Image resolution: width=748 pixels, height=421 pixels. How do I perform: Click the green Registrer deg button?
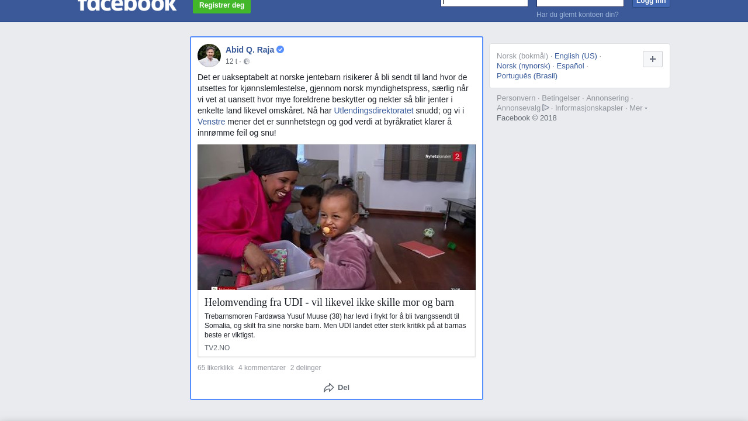(221, 6)
